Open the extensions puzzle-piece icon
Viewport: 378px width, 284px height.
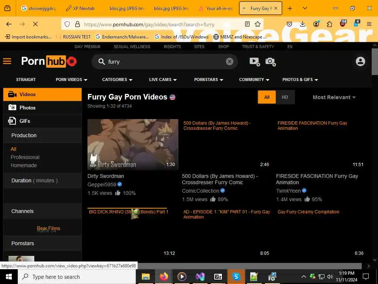click(329, 24)
